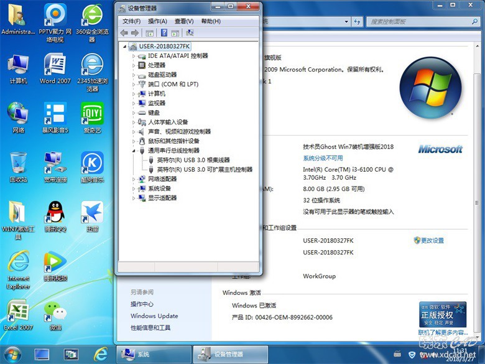
Task: Open the Network (网络) desktop icon
Action: 18,118
